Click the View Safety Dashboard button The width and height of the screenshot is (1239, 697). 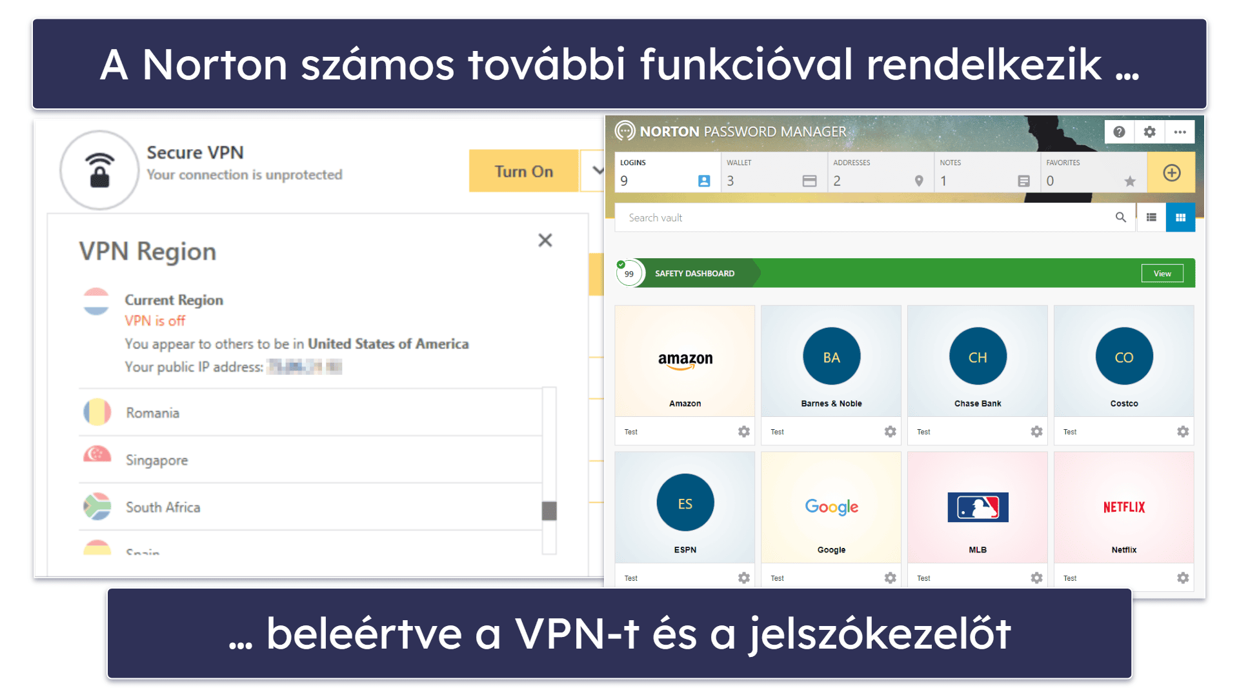pyautogui.click(x=1163, y=272)
